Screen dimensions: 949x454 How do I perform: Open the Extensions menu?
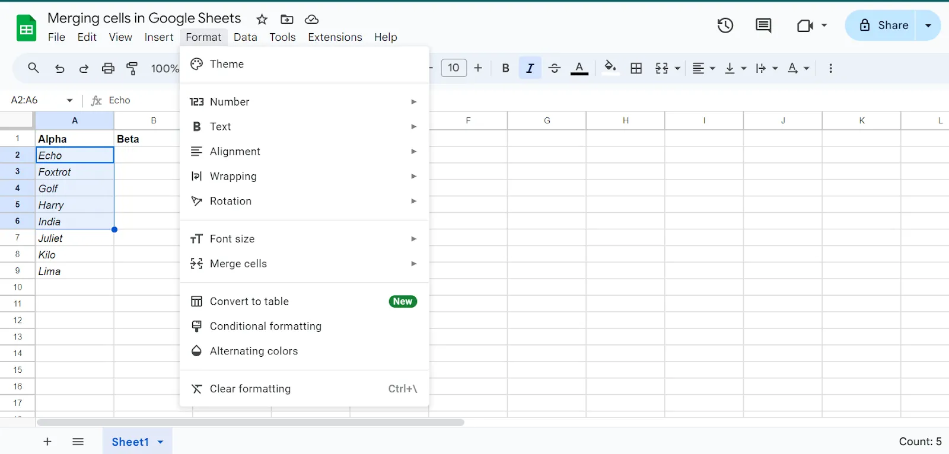tap(335, 37)
